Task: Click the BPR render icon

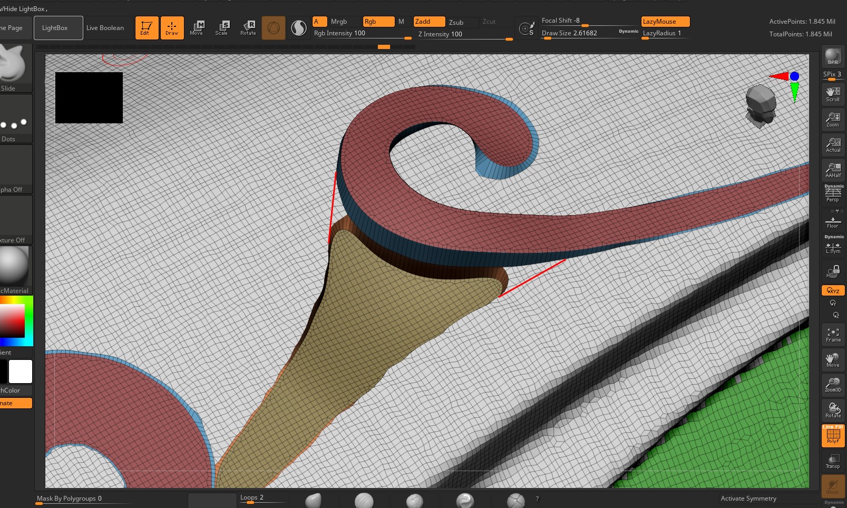Action: (833, 58)
